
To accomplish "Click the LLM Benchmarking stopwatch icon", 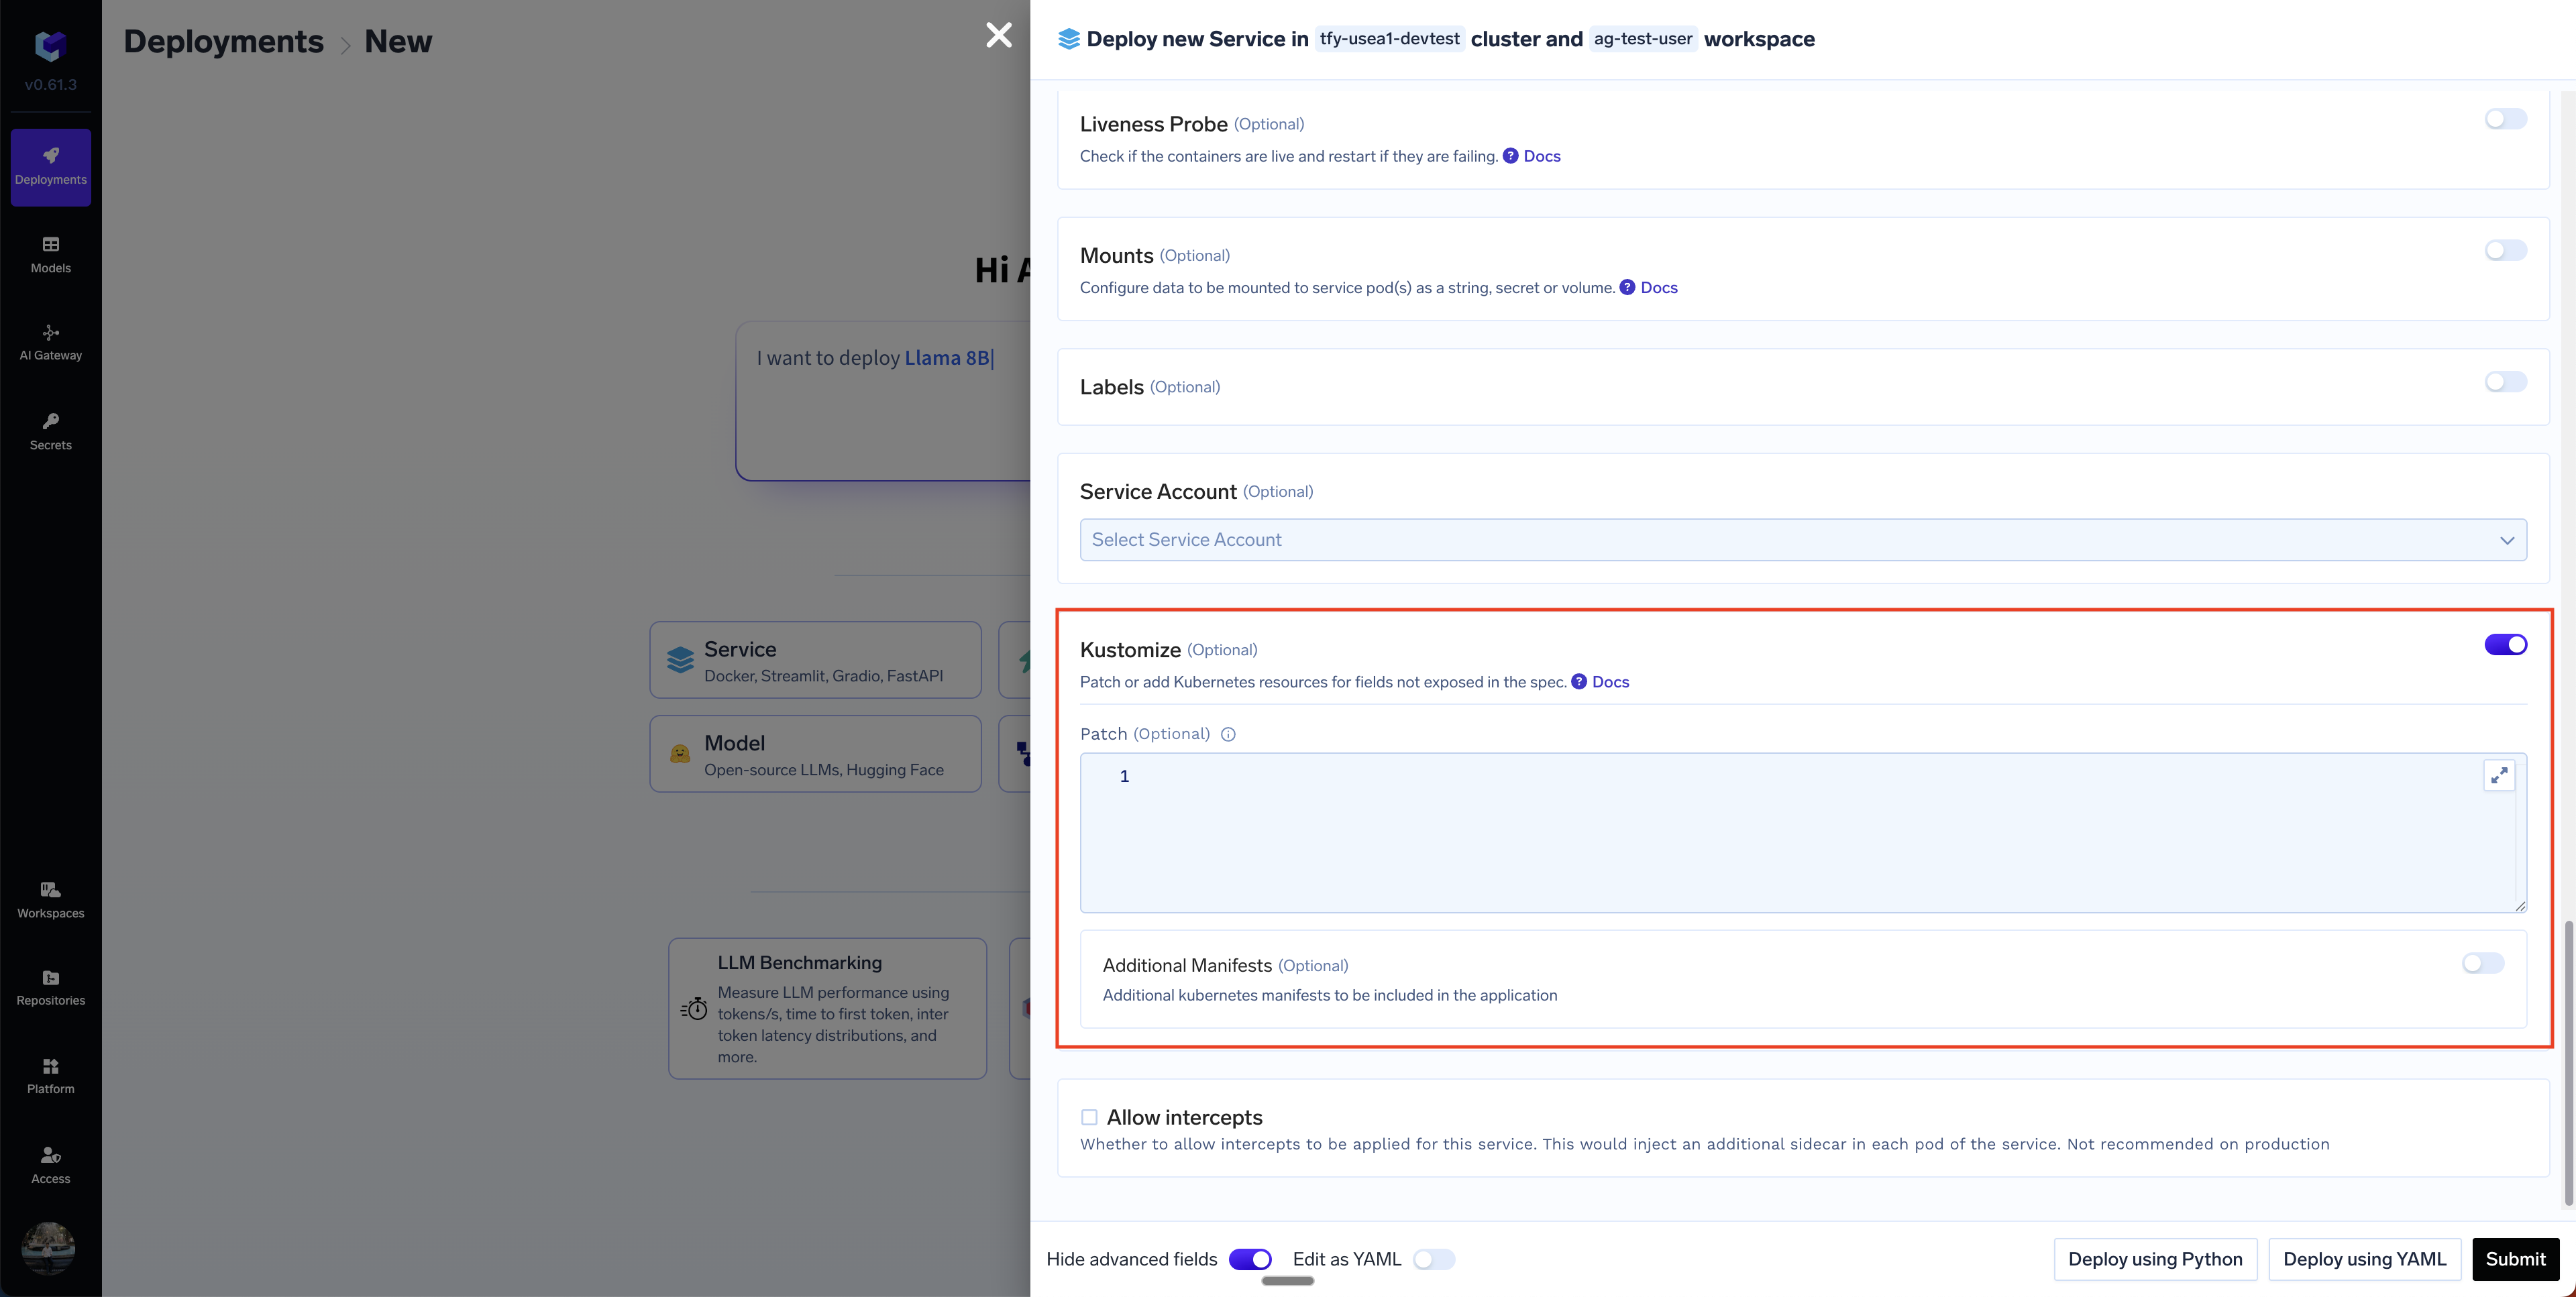I will (x=694, y=1008).
